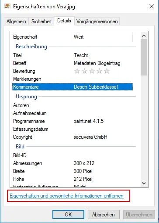Click the Vera.jpg file icon in title bar
The height and width of the screenshot is (223, 159).
pyautogui.click(x=7, y=6)
